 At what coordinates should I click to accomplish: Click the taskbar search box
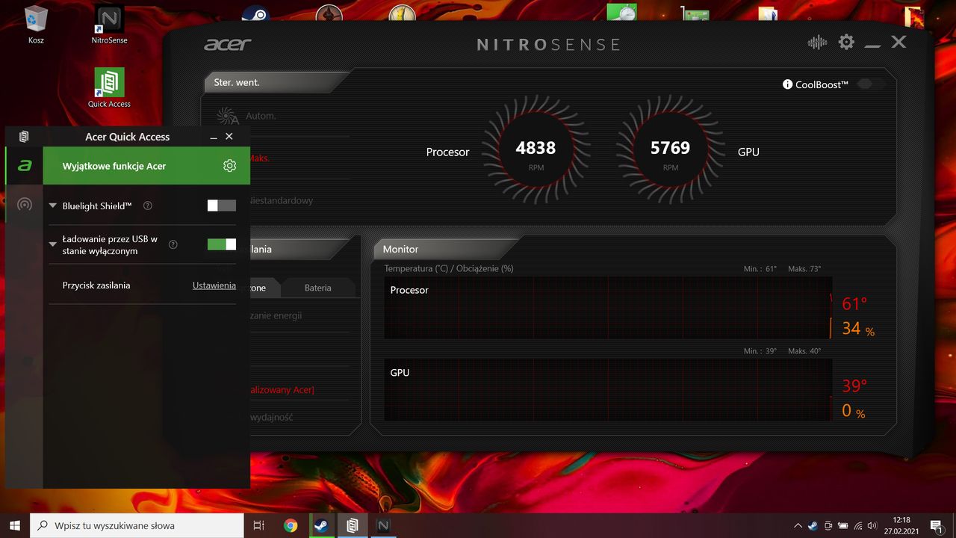click(x=137, y=525)
